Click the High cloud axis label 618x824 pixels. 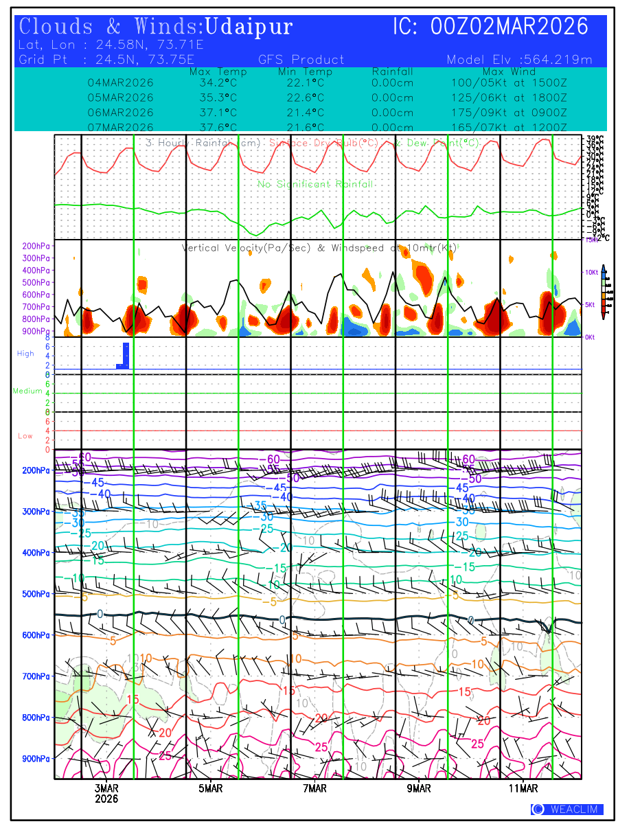pyautogui.click(x=25, y=354)
